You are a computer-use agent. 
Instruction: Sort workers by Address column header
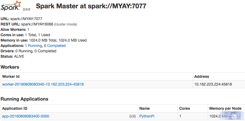click(x=202, y=76)
